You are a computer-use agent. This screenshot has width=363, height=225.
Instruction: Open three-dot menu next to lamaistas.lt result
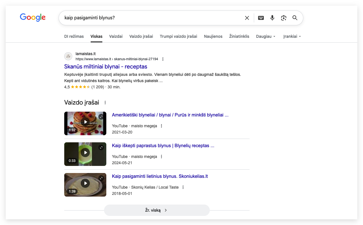(163, 59)
